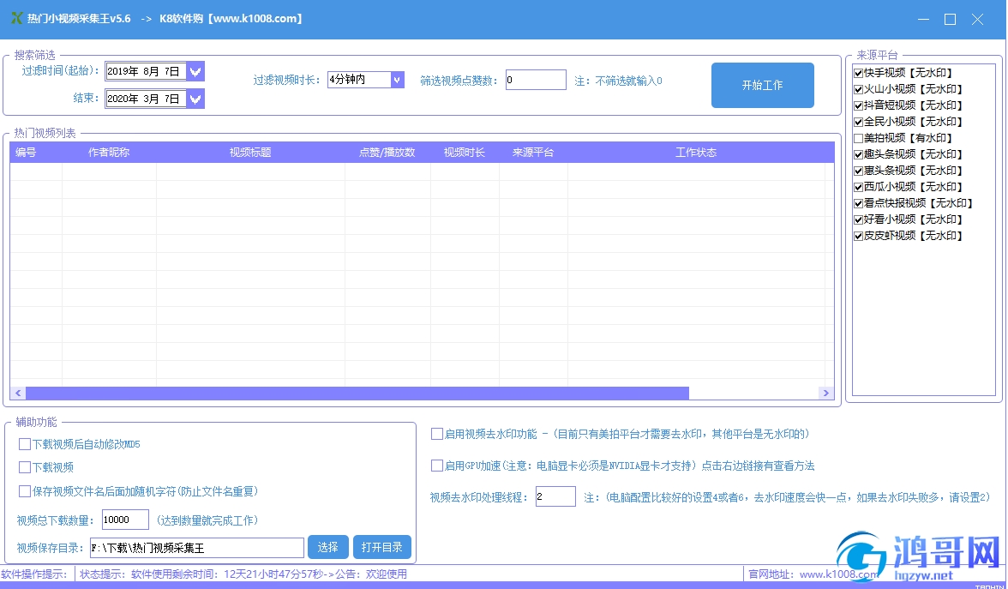Open the end date dropdown arrow
1008x589 pixels.
[x=195, y=99]
